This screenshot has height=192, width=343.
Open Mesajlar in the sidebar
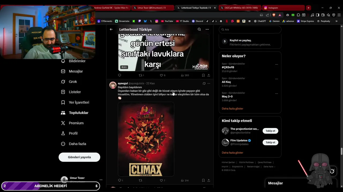[x=72, y=71]
